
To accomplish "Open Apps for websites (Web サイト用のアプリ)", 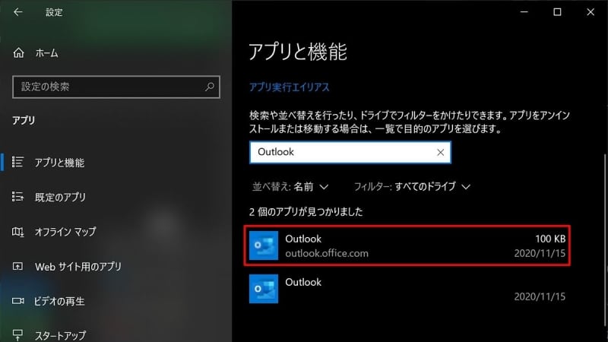I will click(78, 267).
